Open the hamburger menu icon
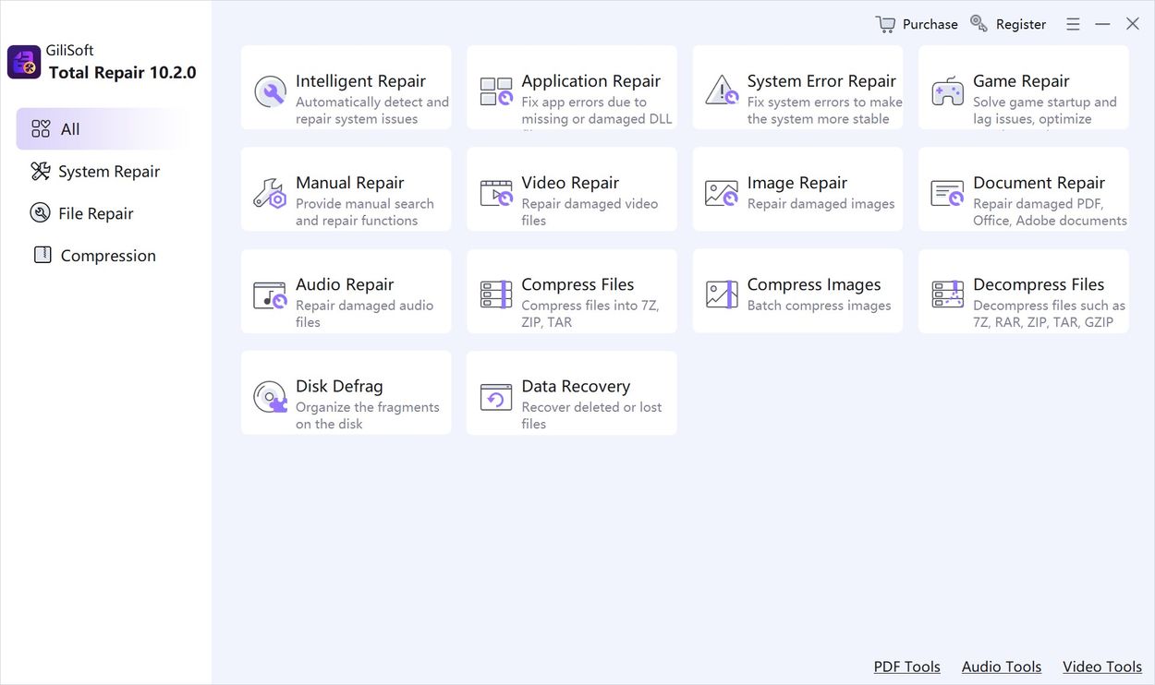The width and height of the screenshot is (1155, 685). tap(1073, 24)
